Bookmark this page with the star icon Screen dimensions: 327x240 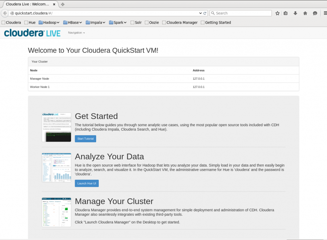pyautogui.click(x=278, y=13)
